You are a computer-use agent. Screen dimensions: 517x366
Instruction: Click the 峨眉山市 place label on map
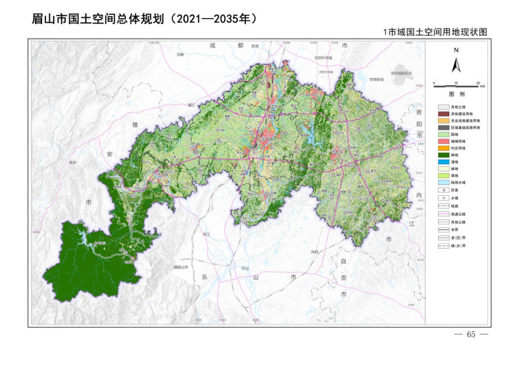pos(181,267)
